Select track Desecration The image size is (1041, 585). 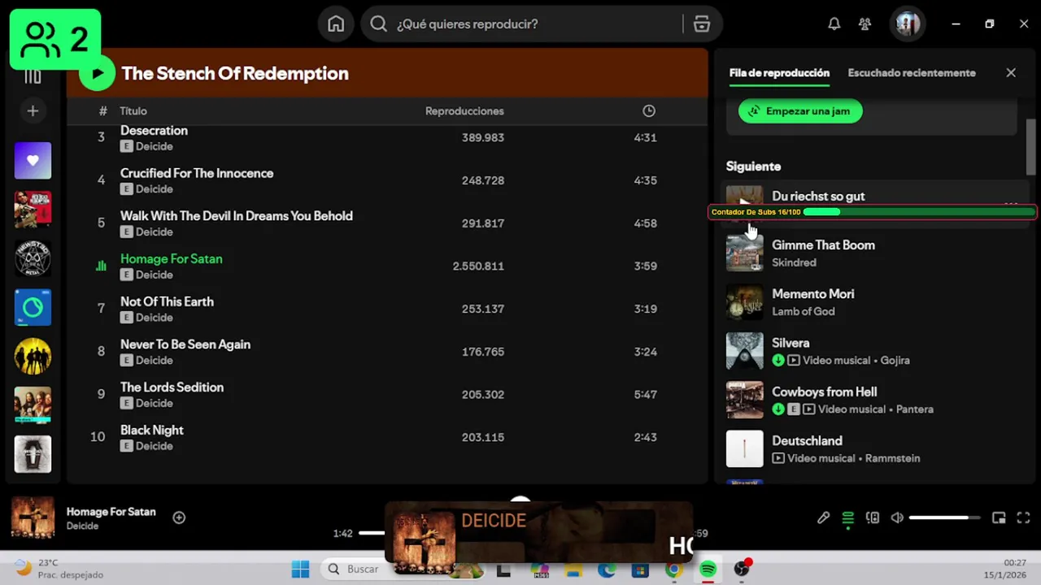[154, 130]
